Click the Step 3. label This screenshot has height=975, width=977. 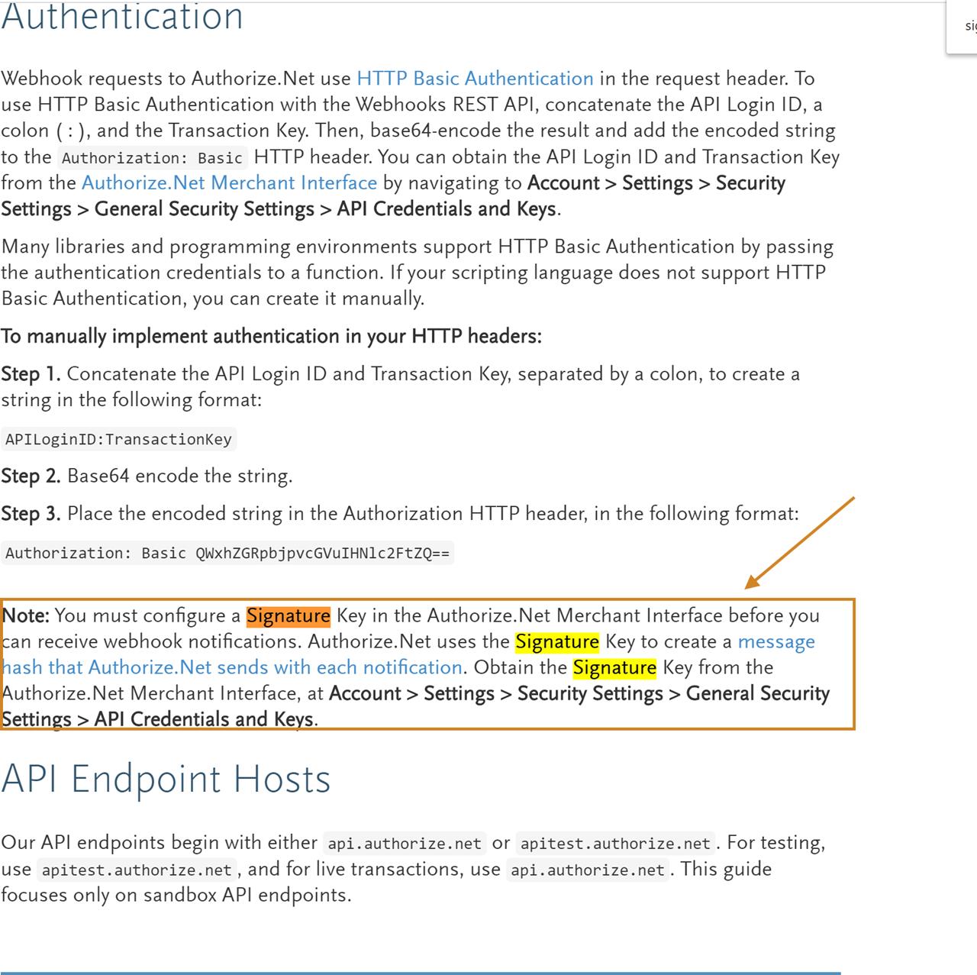point(31,514)
